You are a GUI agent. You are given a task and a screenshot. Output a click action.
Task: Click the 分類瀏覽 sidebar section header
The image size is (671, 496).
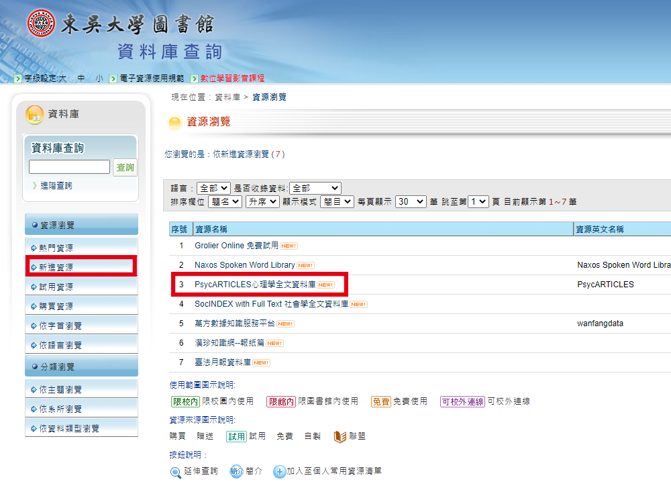click(81, 366)
